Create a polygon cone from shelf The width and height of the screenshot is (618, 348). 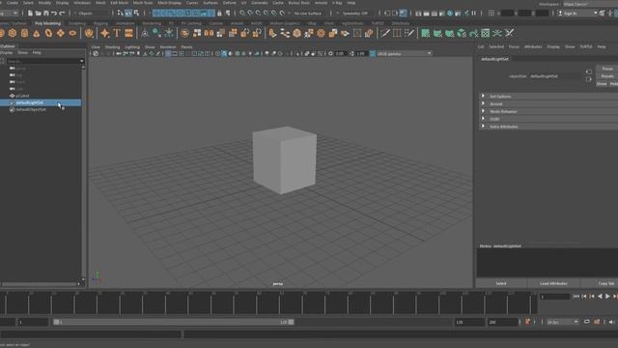[37, 33]
